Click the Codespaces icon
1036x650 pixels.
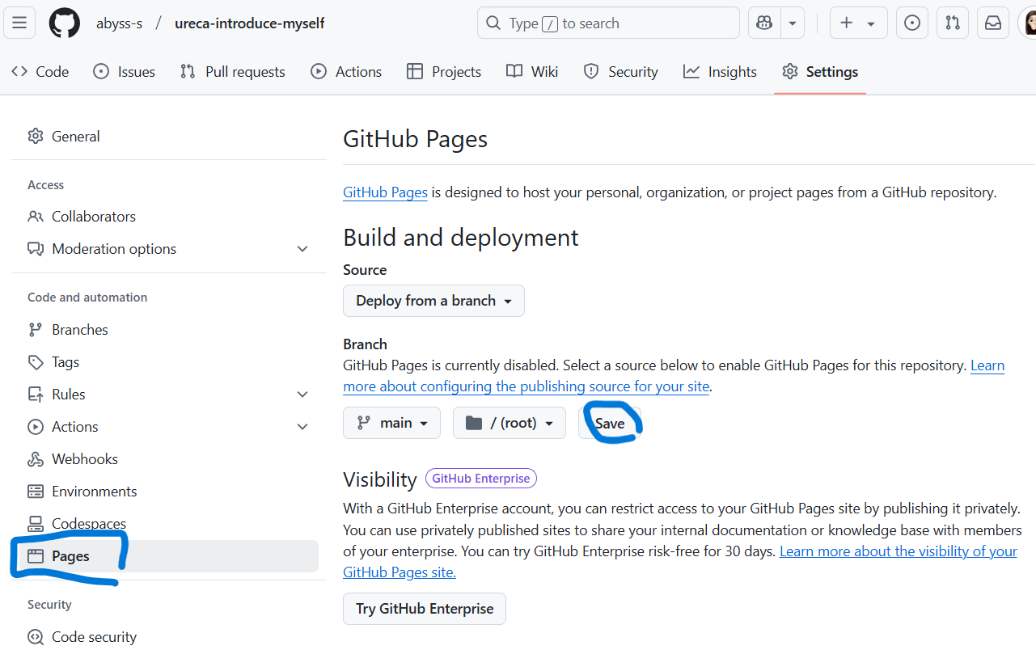click(x=35, y=524)
